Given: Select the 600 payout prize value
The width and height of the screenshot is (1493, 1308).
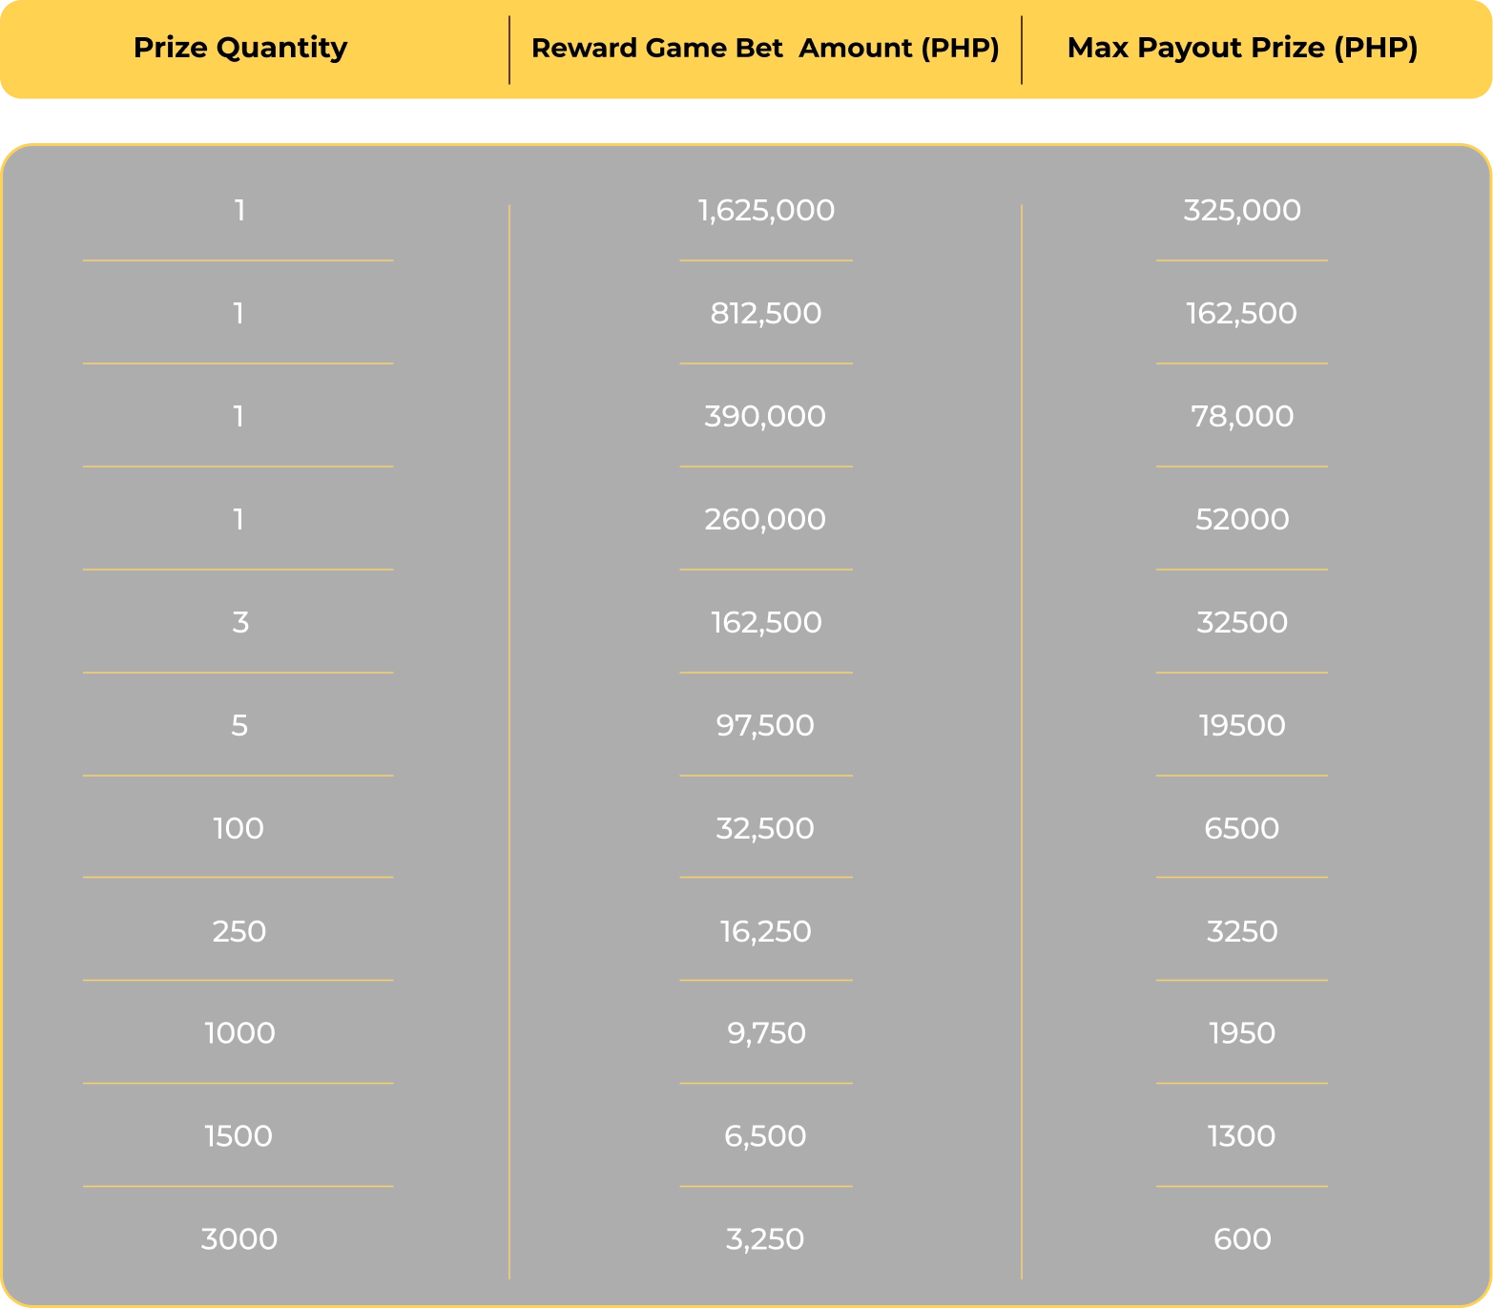Looking at the screenshot, I should tap(1242, 1239).
